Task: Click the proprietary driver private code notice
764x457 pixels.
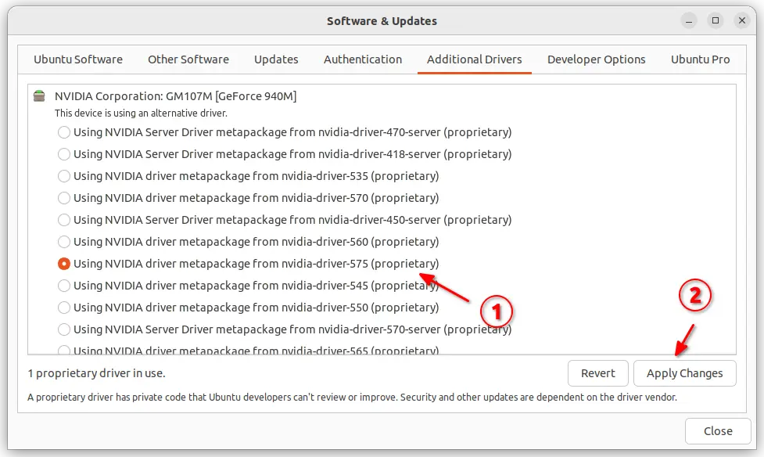Action: [x=352, y=397]
